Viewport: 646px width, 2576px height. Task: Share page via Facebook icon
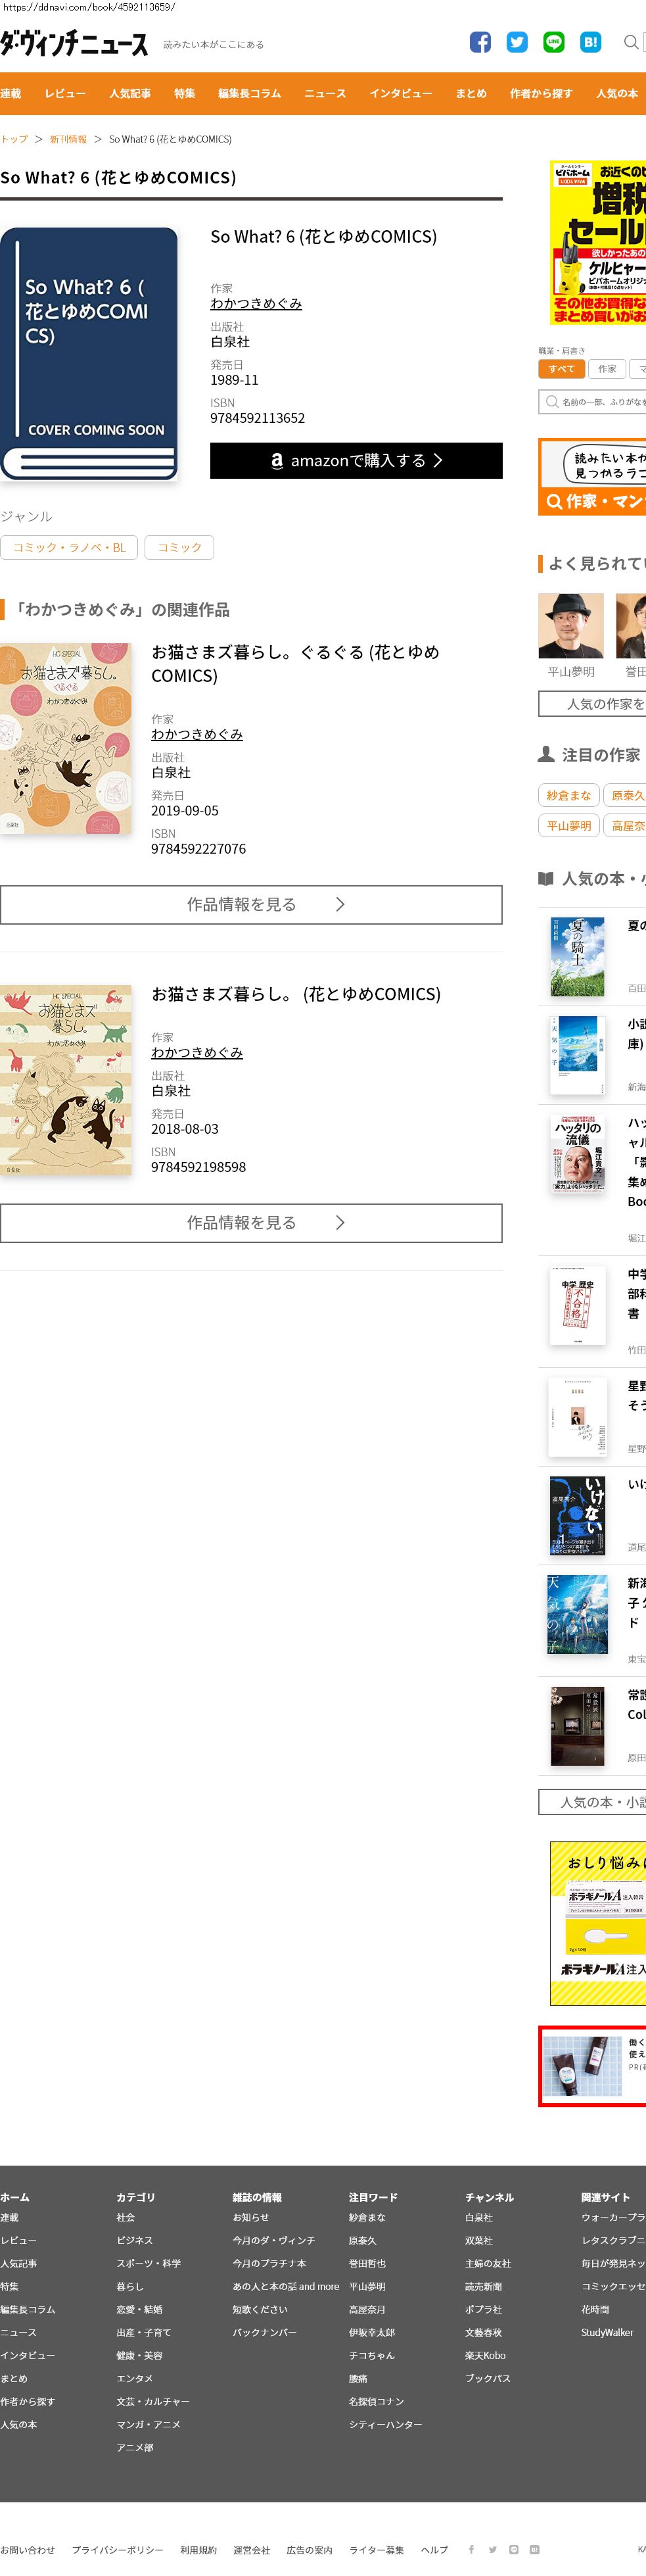pos(480,42)
